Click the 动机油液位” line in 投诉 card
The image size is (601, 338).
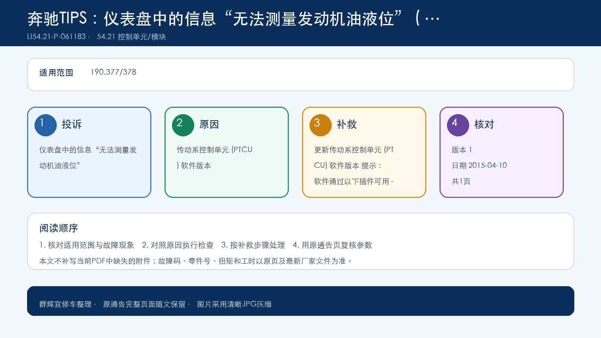60,166
